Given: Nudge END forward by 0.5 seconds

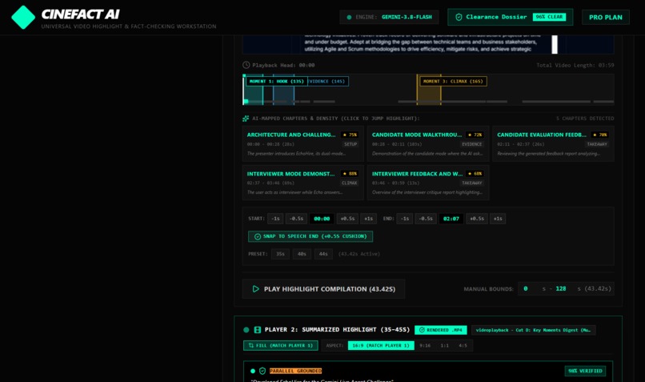Looking at the screenshot, I should [x=477, y=219].
